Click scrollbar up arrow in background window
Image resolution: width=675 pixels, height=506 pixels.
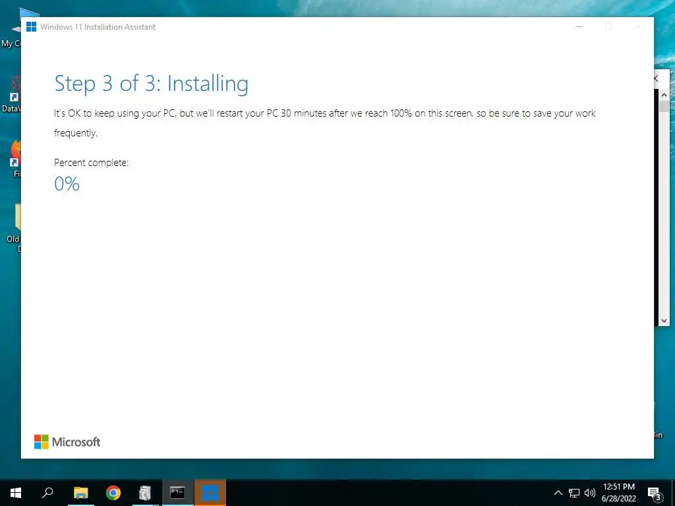(x=664, y=95)
